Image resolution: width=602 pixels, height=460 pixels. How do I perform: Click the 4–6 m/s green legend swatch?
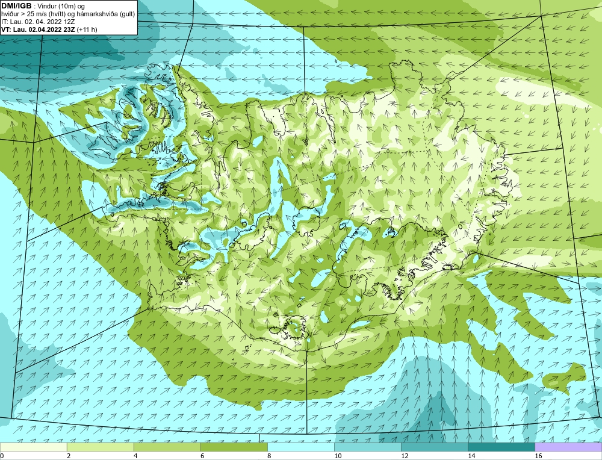tap(167, 447)
